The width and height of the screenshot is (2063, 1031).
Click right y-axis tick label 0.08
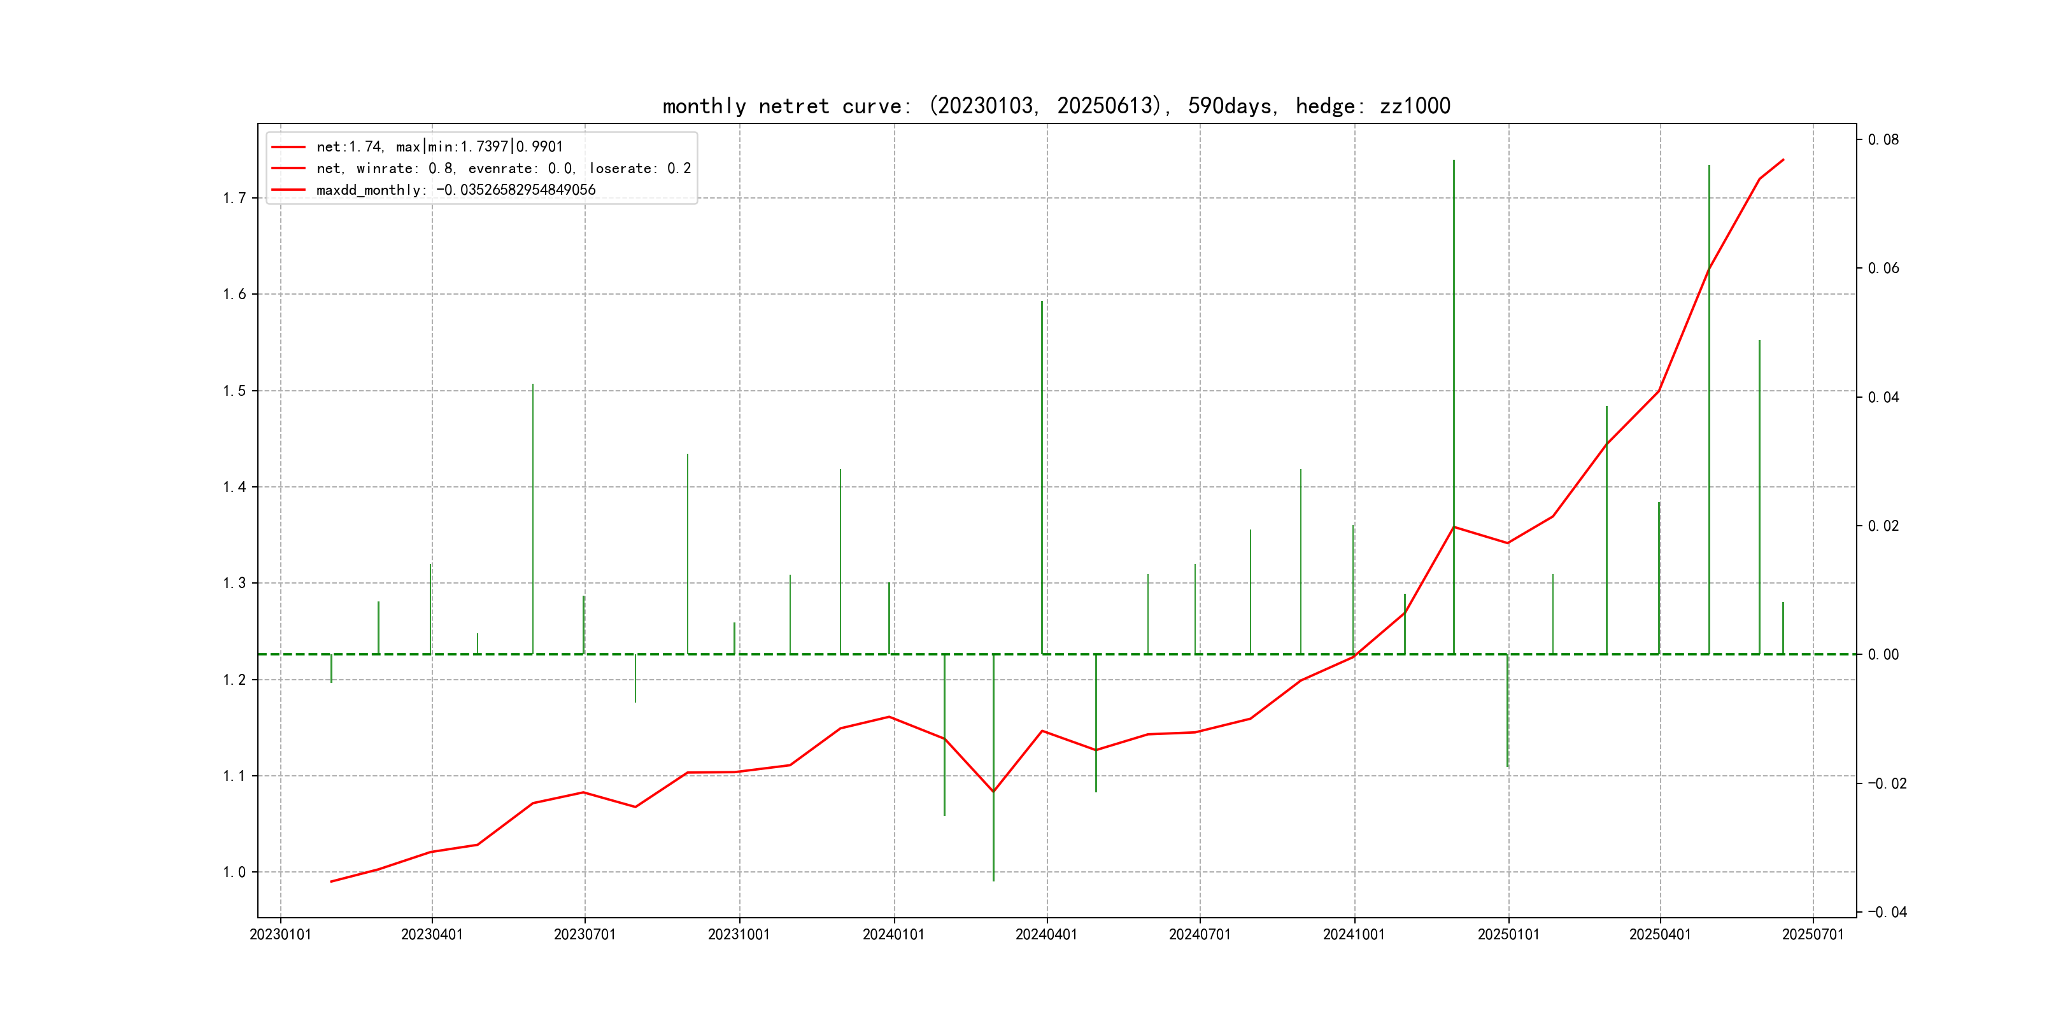[x=1883, y=139]
